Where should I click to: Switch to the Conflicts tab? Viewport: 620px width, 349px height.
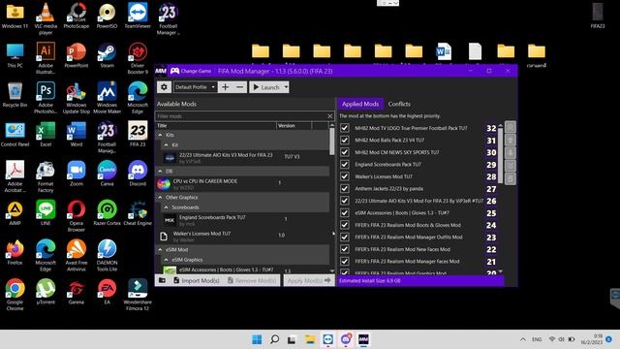(399, 104)
